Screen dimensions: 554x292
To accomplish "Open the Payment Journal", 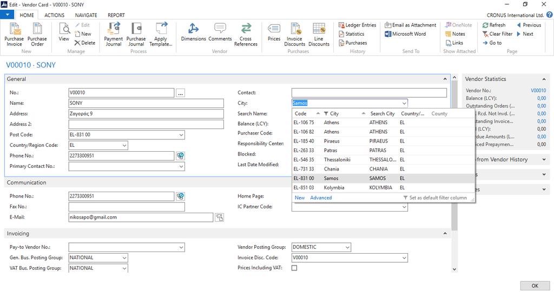I will pyautogui.click(x=114, y=34).
